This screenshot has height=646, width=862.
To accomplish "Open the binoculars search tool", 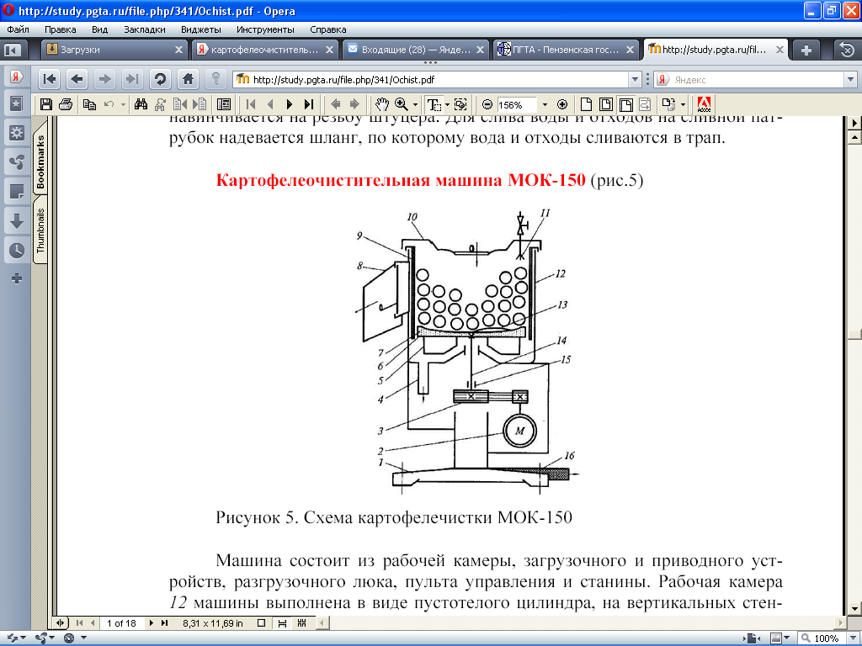I will [141, 104].
